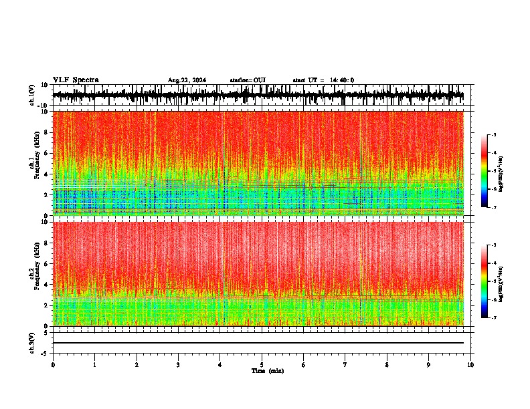This screenshot has width=530, height=409.
Task: Click the "4" kHz tick on ch.2 spectrogram axis
Action: pos(46,285)
